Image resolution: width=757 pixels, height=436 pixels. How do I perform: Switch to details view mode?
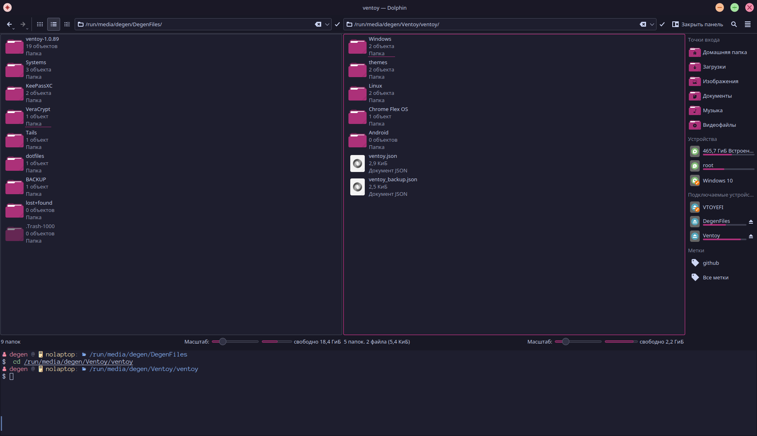click(x=67, y=24)
